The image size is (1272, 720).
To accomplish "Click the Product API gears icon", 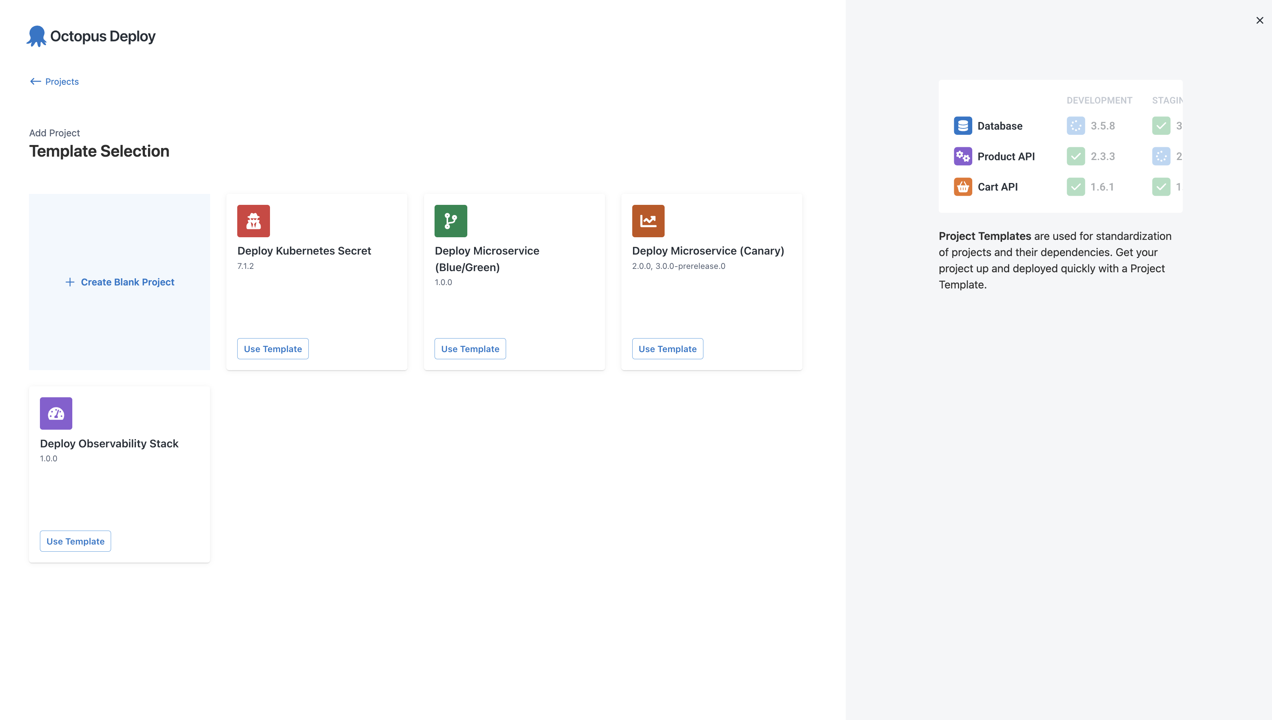I will [963, 156].
